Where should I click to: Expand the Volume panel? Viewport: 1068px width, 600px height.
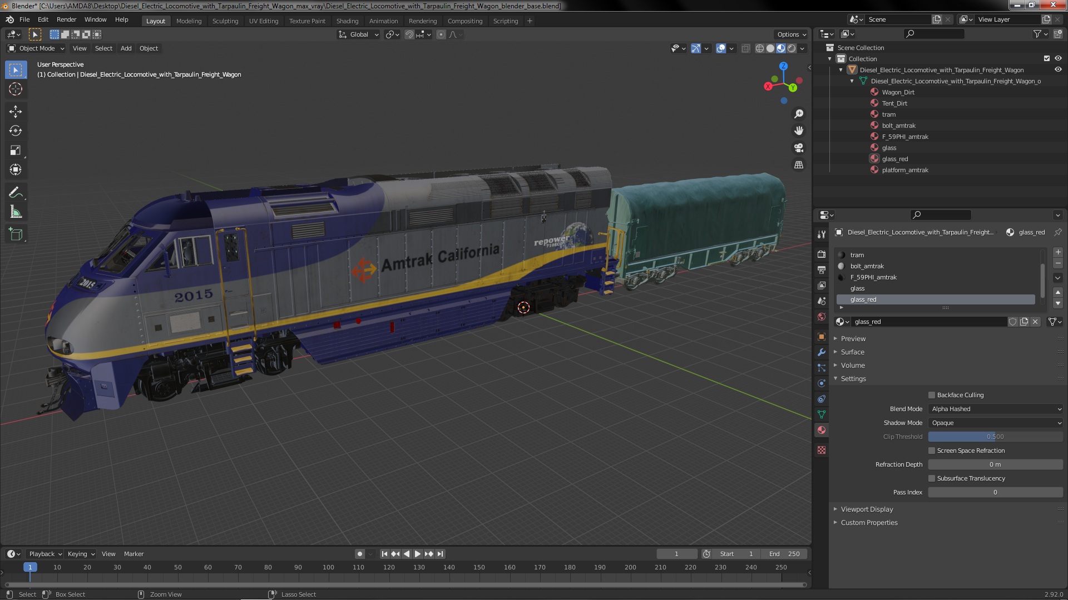point(852,365)
